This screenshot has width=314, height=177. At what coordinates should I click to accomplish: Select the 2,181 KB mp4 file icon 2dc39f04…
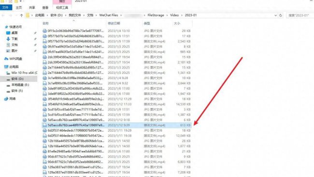coord(44,62)
